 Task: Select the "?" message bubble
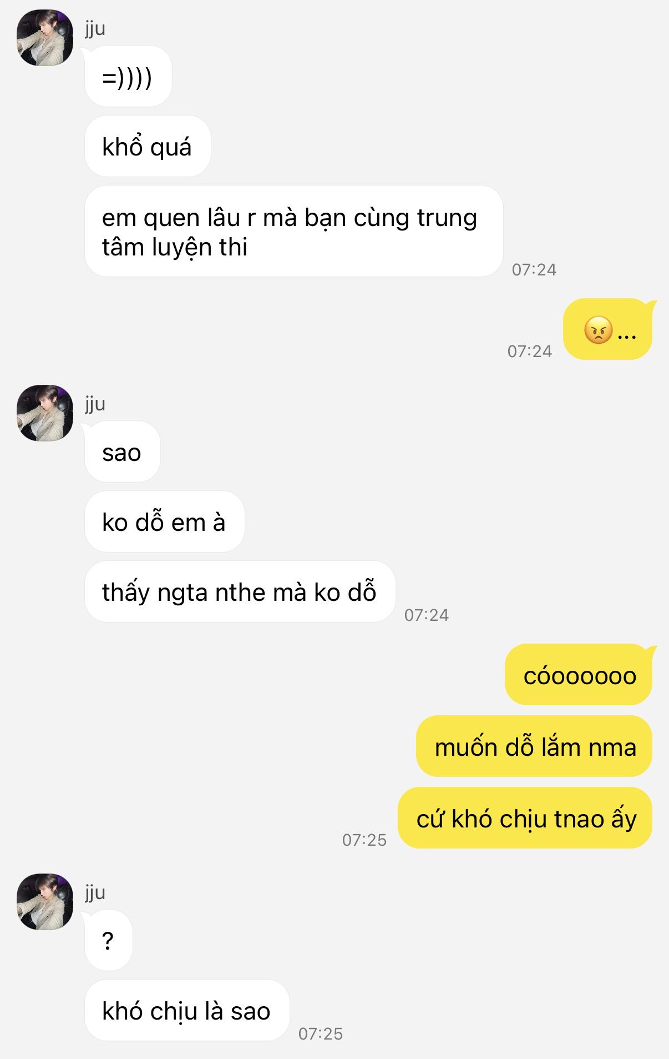click(108, 941)
